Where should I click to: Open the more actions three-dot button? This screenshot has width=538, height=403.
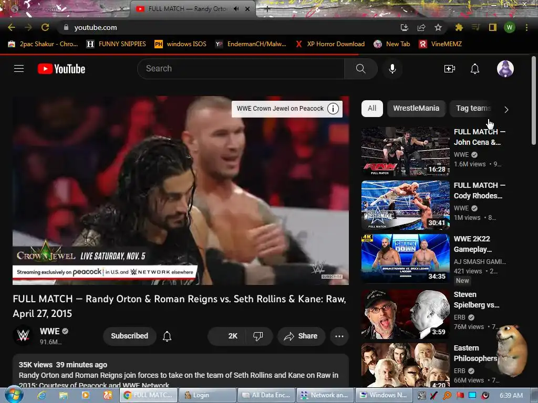click(339, 336)
